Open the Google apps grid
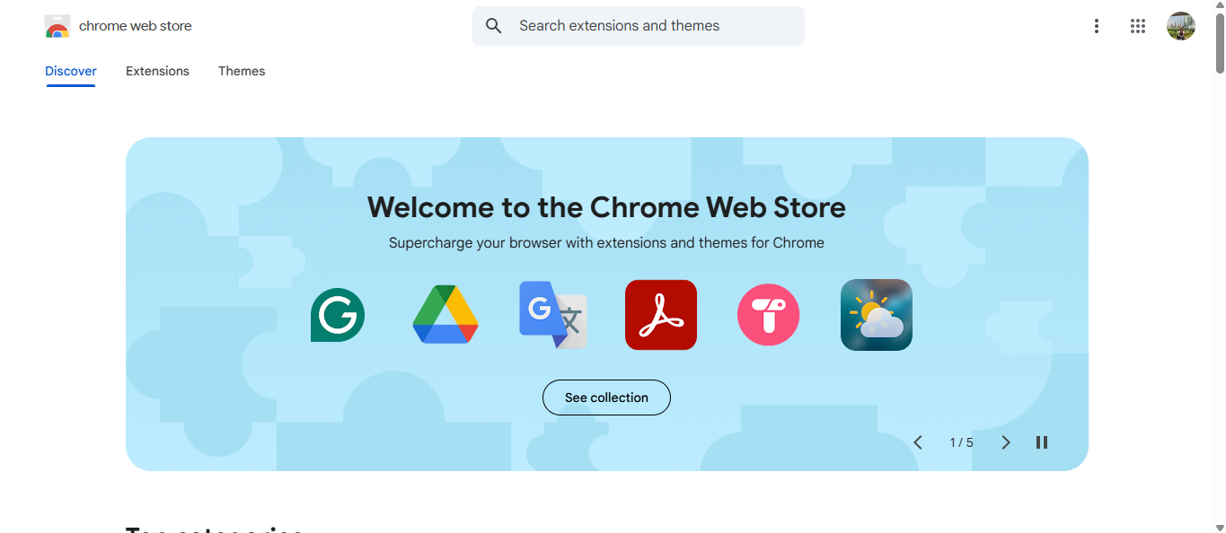This screenshot has height=533, width=1226. [x=1138, y=26]
